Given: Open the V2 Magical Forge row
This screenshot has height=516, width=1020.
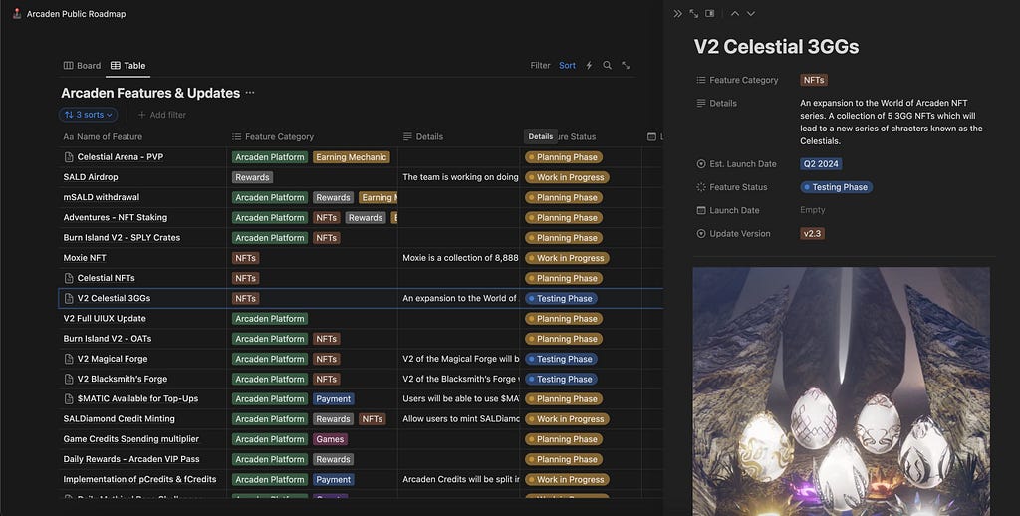Looking at the screenshot, I should (113, 359).
